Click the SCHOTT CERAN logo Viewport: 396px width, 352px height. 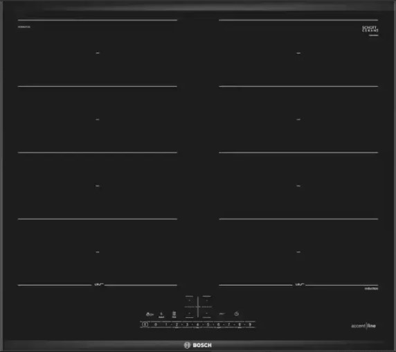(x=370, y=28)
